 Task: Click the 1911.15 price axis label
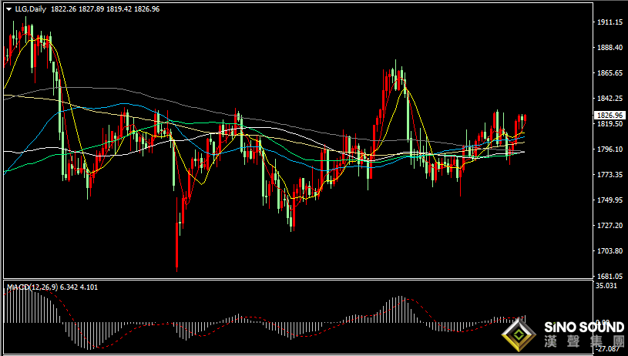[610, 22]
